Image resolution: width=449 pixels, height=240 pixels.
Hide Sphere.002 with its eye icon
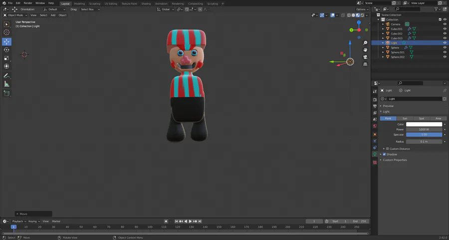click(x=445, y=57)
